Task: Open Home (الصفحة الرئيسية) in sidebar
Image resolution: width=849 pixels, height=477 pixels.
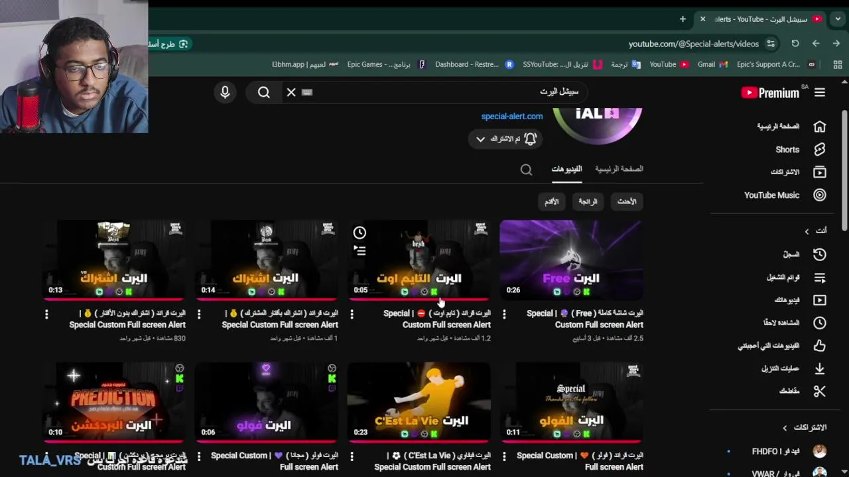Action: coord(792,126)
